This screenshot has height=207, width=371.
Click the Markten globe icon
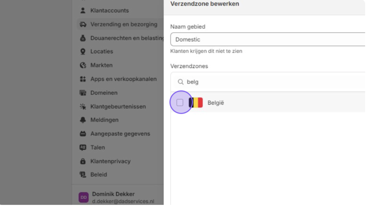[x=83, y=65]
